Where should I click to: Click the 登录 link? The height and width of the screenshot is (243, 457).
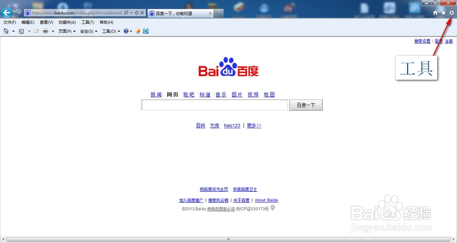[x=439, y=41]
